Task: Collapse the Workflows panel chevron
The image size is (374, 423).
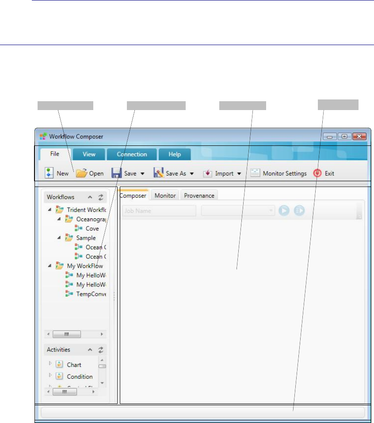Action: pyautogui.click(x=90, y=198)
